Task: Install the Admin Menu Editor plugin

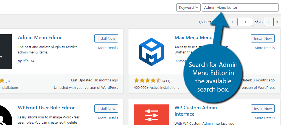Action: pos(106,38)
